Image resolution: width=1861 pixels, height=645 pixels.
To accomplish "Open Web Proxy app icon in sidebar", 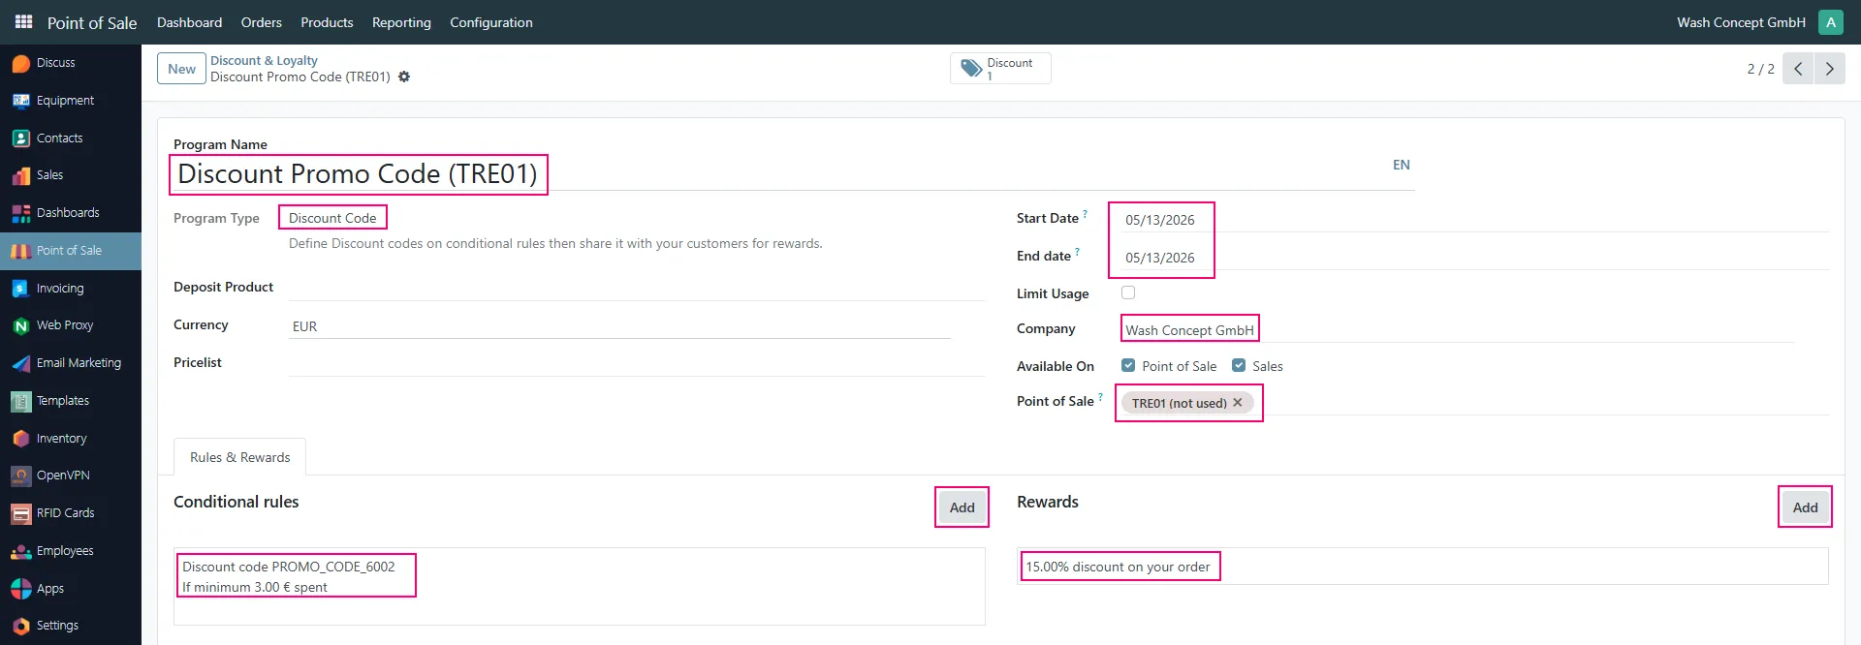I will 20,325.
